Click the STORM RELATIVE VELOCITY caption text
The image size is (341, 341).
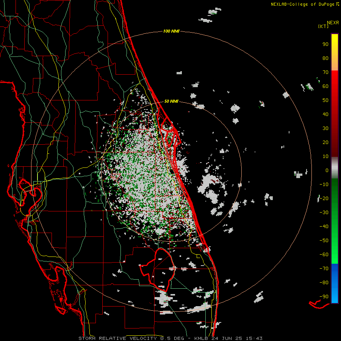pyautogui.click(x=117, y=338)
